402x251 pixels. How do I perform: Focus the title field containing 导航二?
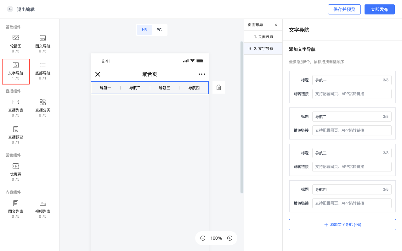point(352,117)
